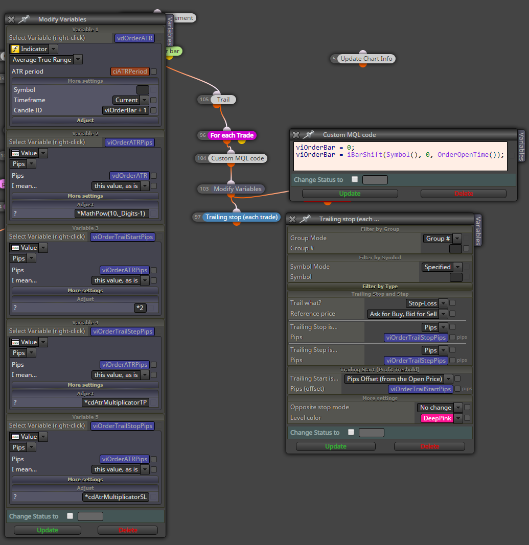Screen dimensions: 529x545
Task: Update the Custom MQL code block
Action: coord(350,194)
